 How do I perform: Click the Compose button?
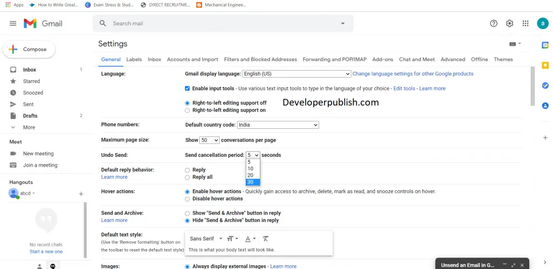tap(29, 49)
